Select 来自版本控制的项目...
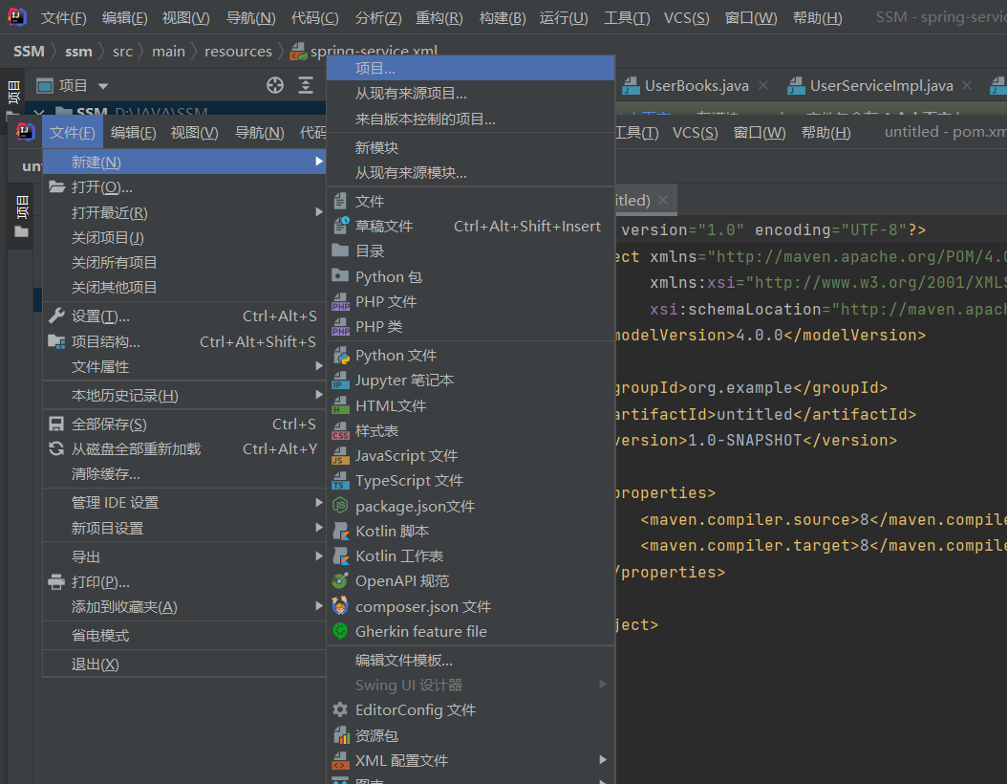This screenshot has height=784, width=1007. pyautogui.click(x=471, y=120)
